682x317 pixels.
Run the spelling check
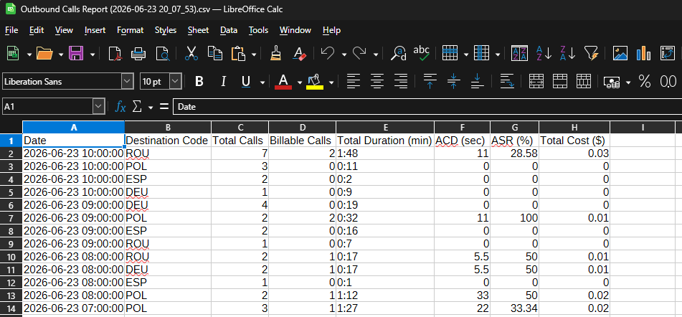coord(422,54)
